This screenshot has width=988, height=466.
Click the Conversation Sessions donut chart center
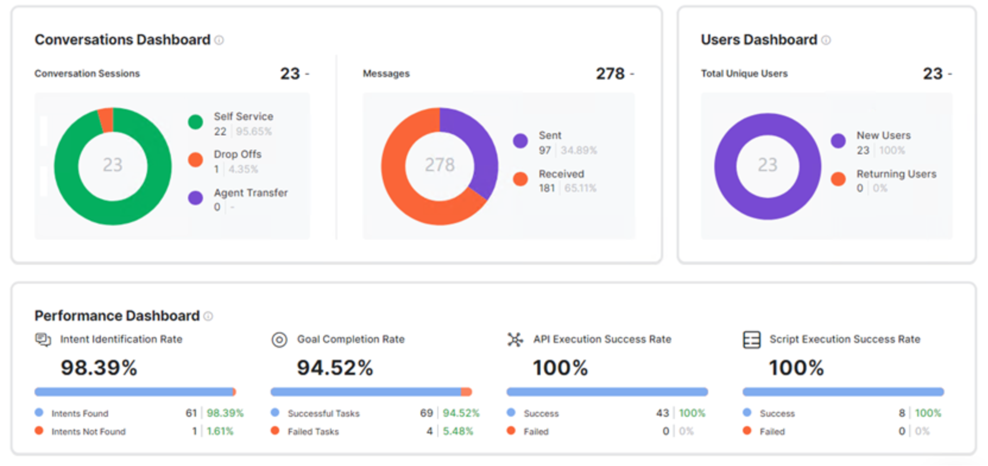[x=113, y=165]
